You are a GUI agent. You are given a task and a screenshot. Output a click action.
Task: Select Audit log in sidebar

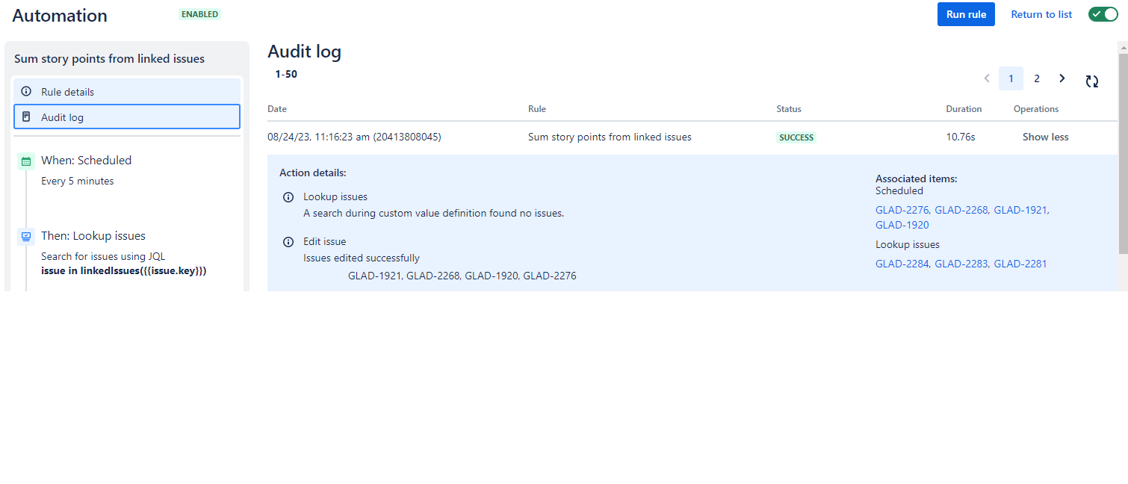(x=127, y=117)
